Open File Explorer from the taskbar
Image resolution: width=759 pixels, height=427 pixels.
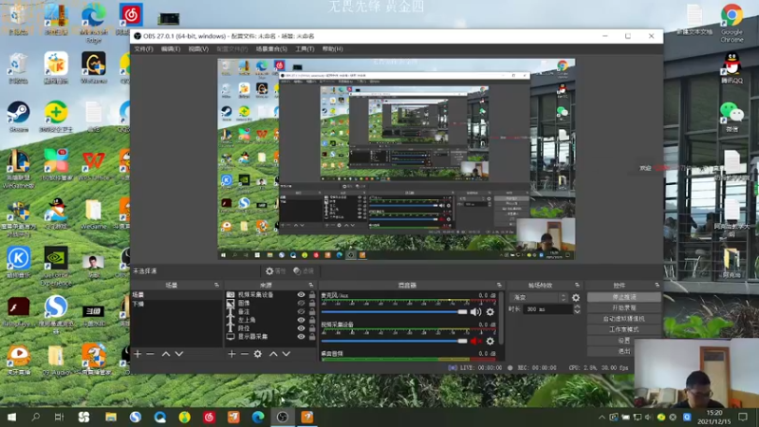click(111, 417)
